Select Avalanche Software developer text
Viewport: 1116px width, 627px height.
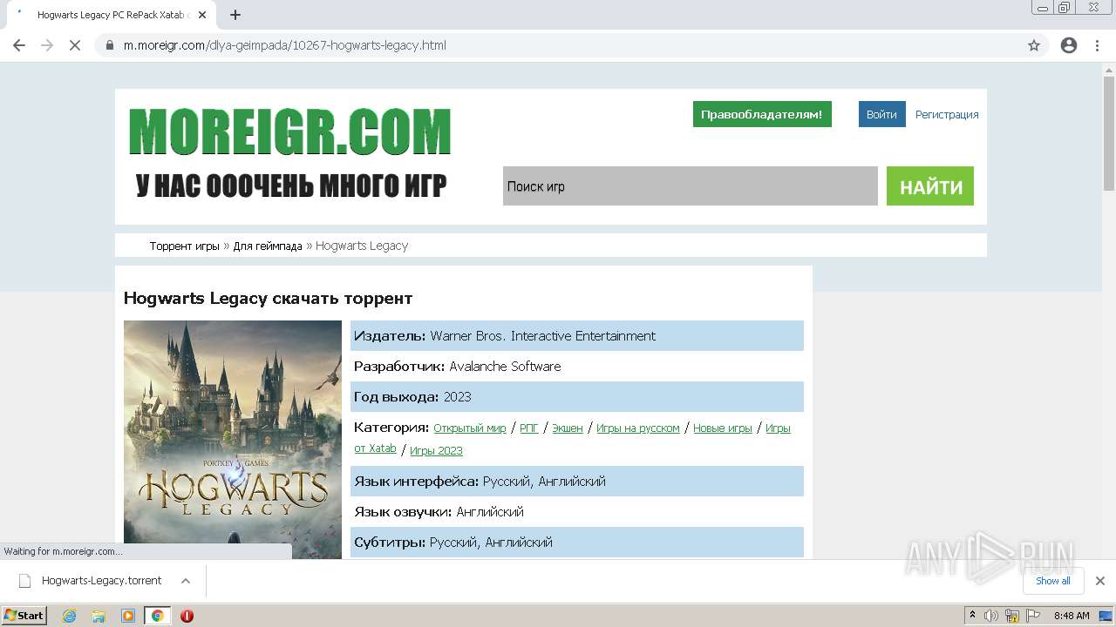(505, 367)
